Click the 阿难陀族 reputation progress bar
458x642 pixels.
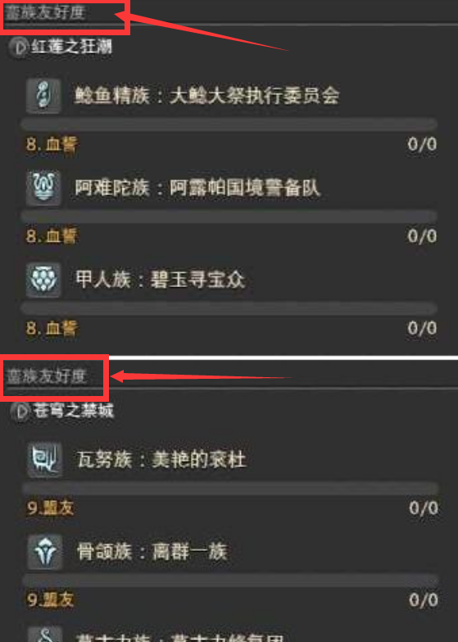(229, 216)
